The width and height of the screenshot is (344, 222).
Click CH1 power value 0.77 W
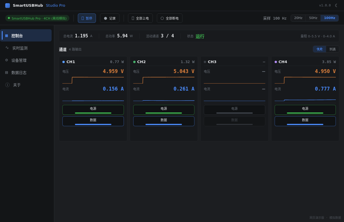coord(117,62)
